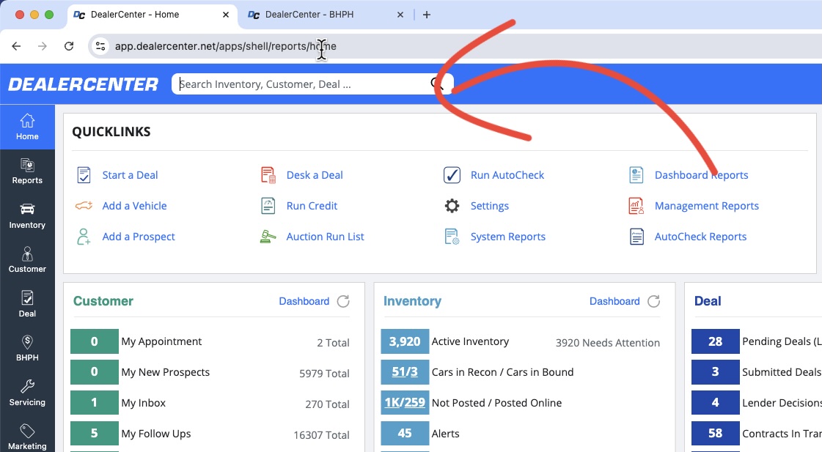Click the Management Reports icon
The height and width of the screenshot is (452, 822).
pyautogui.click(x=636, y=206)
